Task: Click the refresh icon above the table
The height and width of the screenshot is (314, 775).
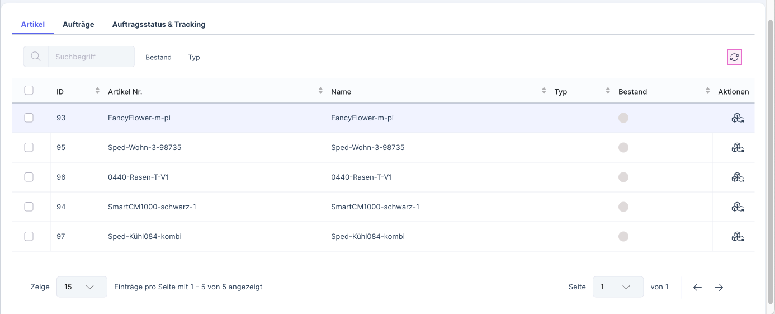Action: pyautogui.click(x=734, y=57)
